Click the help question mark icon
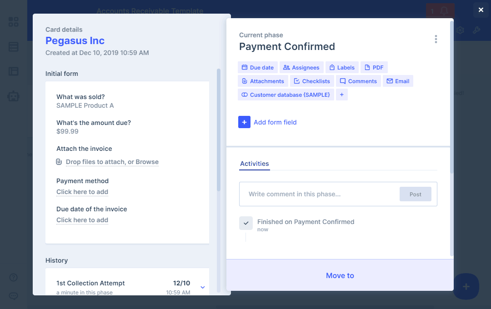Screen dimensions: 491x309 tap(14, 278)
